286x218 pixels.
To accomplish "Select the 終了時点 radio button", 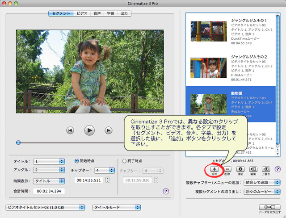I will 124,161.
